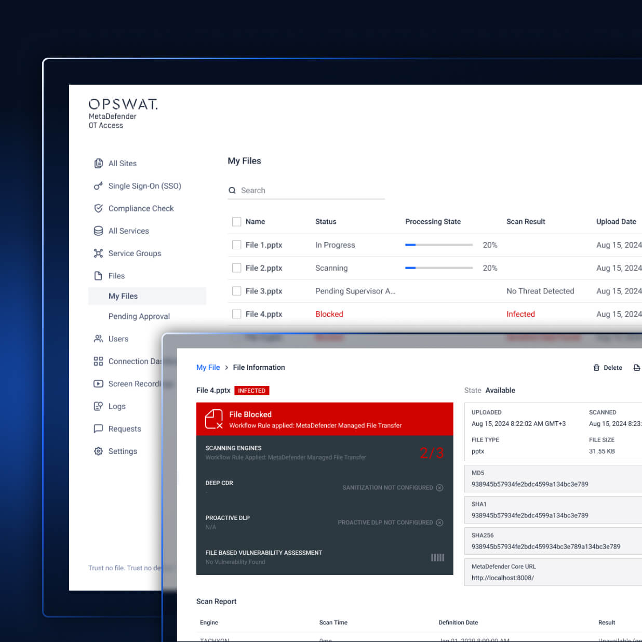Open the Logs document icon
Image resolution: width=642 pixels, height=642 pixels.
[99, 406]
